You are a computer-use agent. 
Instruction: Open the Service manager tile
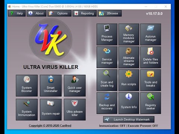pyautogui.click(x=107, y=57)
